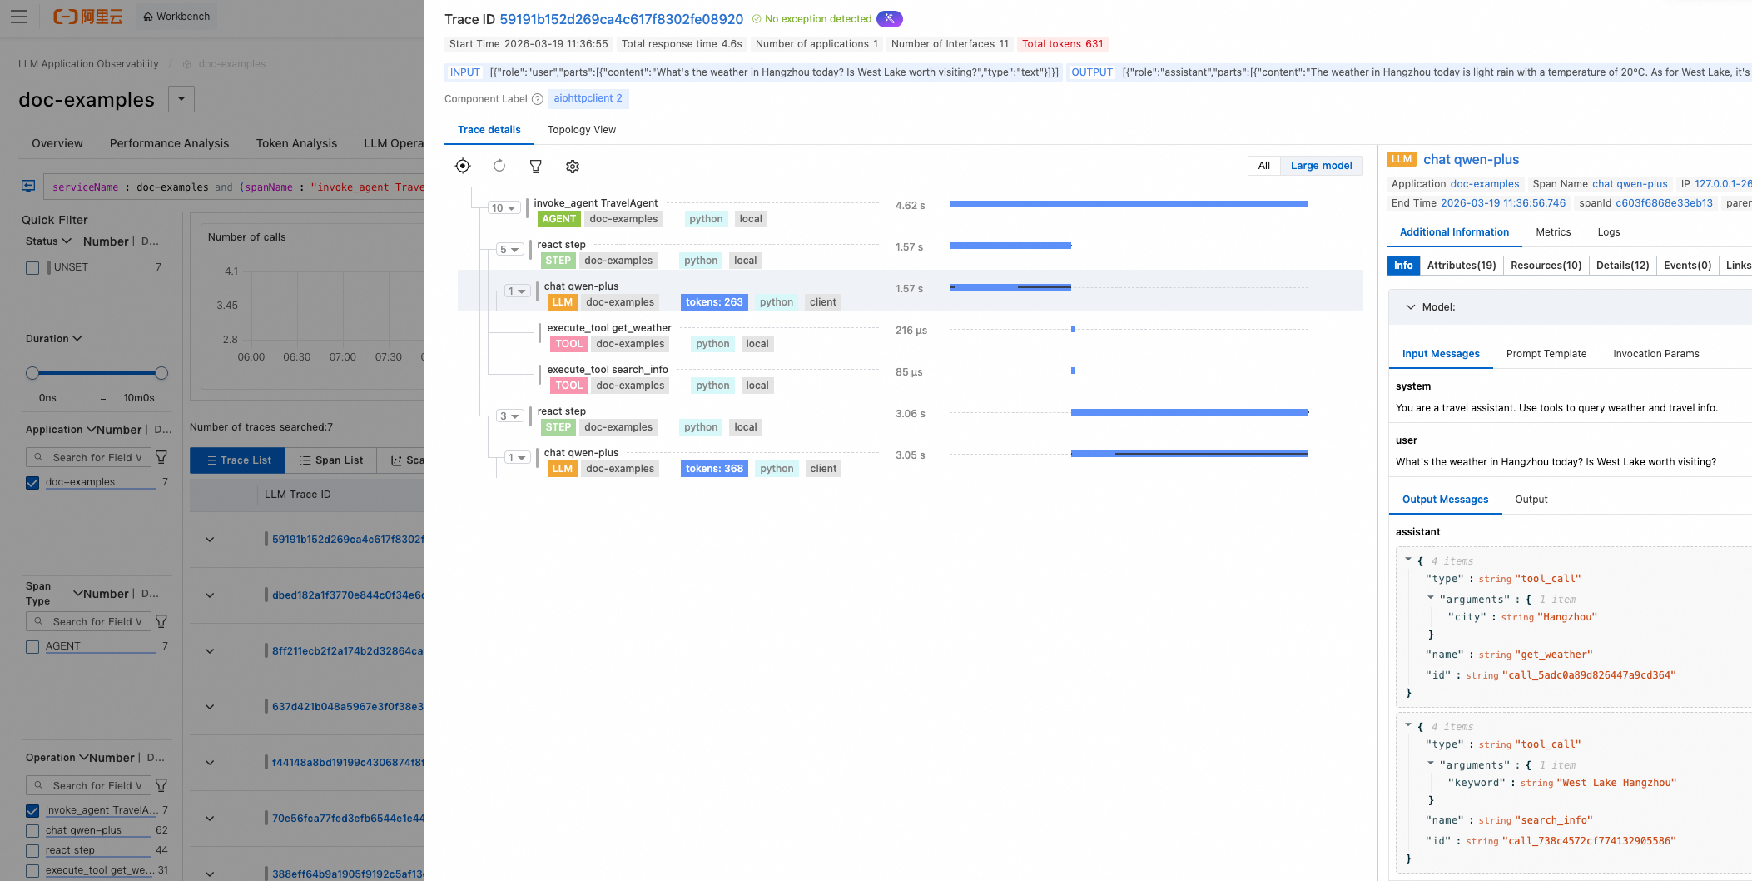The height and width of the screenshot is (881, 1752).
Task: Click filter funnel next to Operation search field
Action: [x=162, y=785]
